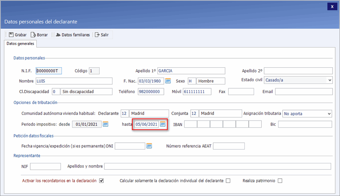
Task: Open the Asignación tributaria dropdown
Action: [329, 113]
